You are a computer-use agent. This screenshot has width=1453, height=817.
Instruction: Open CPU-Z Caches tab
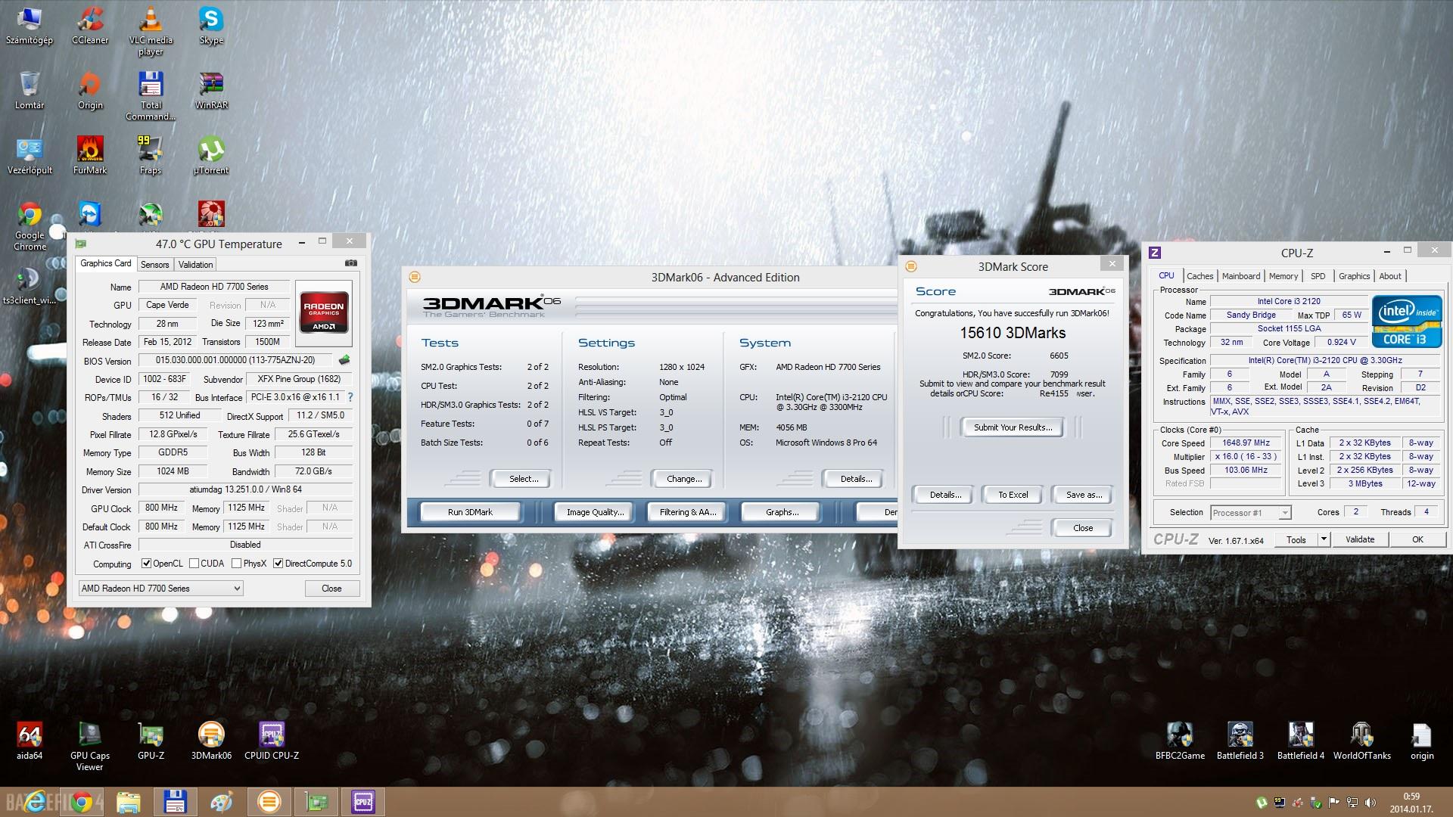click(1199, 276)
